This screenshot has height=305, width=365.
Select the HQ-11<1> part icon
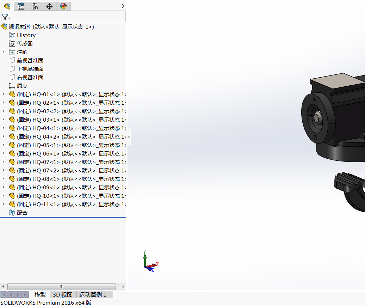pyautogui.click(x=12, y=205)
